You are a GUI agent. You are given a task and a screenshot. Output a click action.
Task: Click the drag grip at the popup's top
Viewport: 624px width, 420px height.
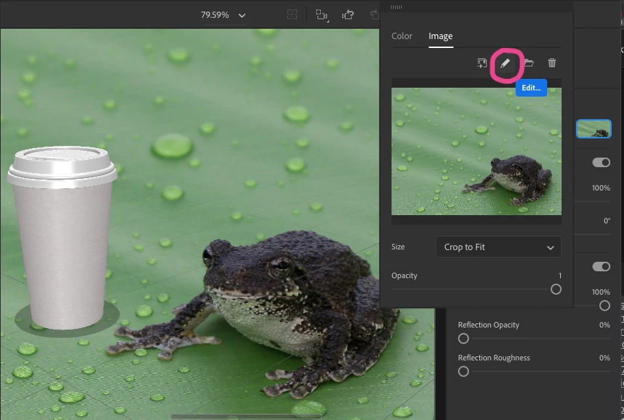coord(396,7)
